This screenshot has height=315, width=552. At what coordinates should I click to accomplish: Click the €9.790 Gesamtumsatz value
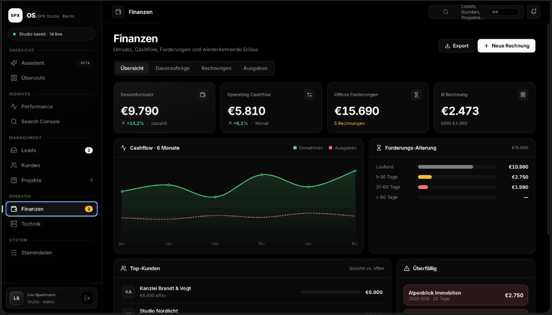click(140, 111)
